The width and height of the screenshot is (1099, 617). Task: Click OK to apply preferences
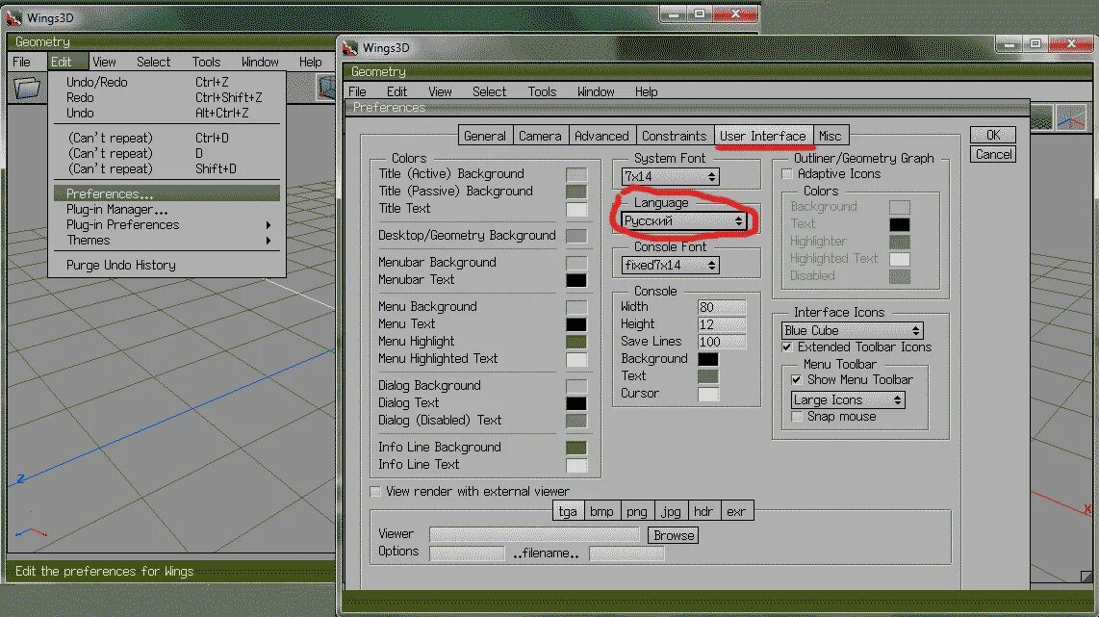click(x=993, y=135)
